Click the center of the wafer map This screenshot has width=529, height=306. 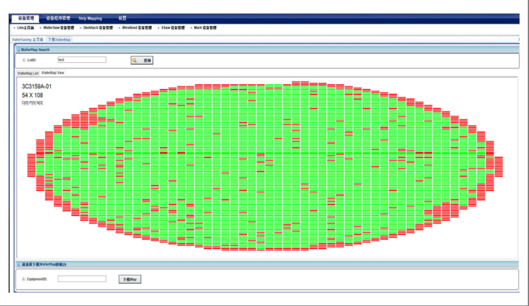265,166
